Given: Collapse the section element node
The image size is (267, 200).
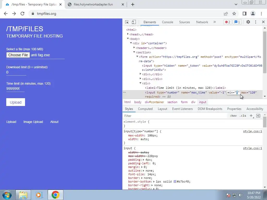Looking at the screenshot, I should coord(134,52).
